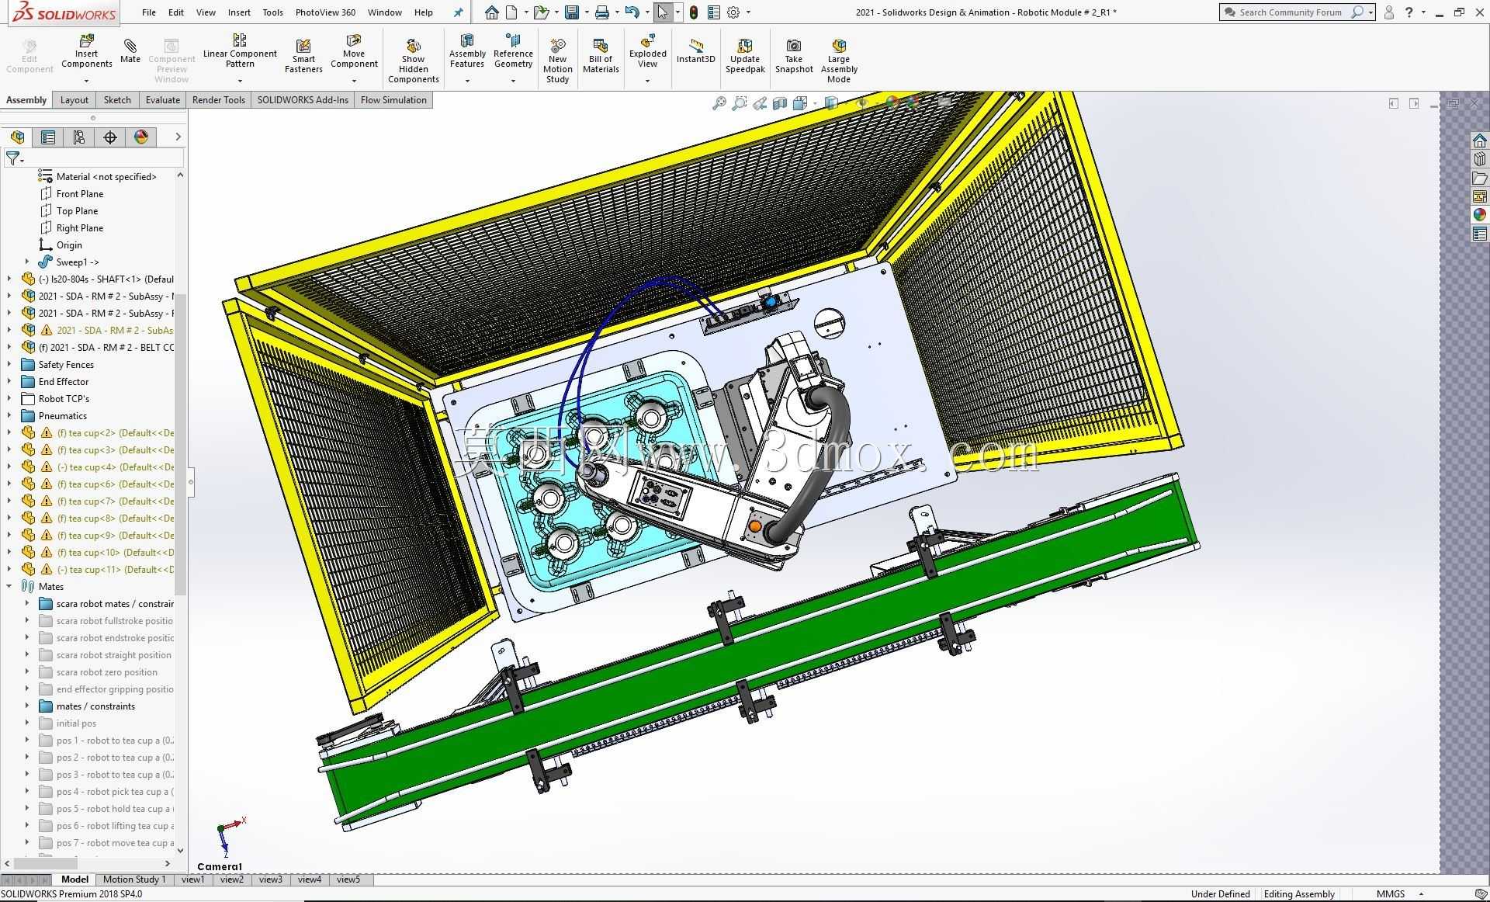Click the Home welcome icon

(491, 12)
